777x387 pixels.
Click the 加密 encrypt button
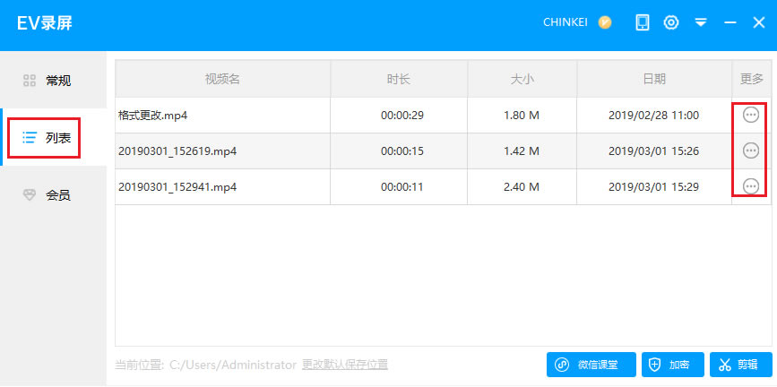click(673, 365)
